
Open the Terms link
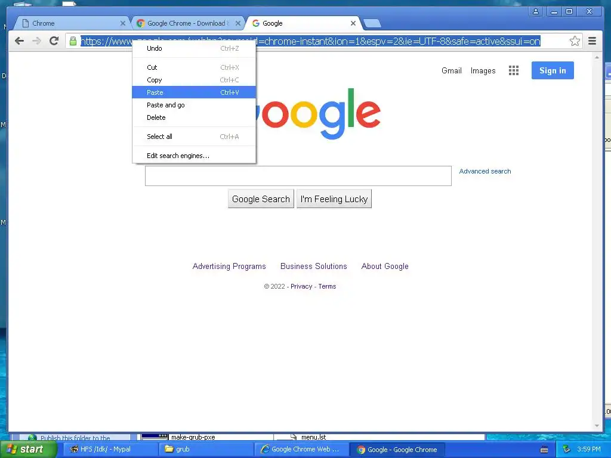(x=327, y=286)
